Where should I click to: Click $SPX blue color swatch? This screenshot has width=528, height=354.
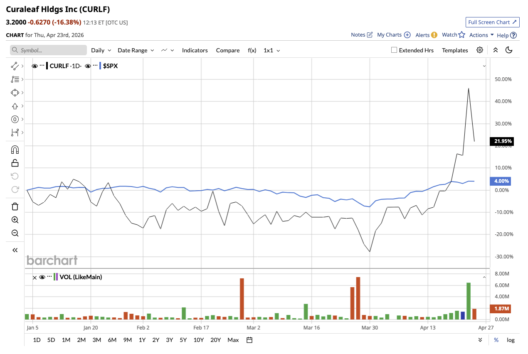pyautogui.click(x=100, y=66)
